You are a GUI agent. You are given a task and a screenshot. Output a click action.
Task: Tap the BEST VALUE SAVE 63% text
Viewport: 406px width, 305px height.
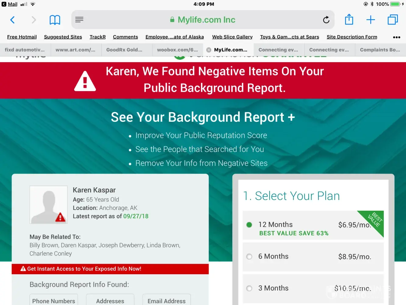click(294, 233)
